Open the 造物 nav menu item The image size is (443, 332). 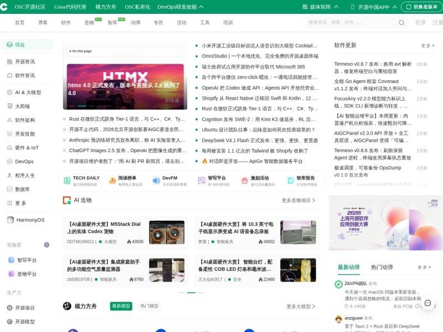(x=89, y=23)
